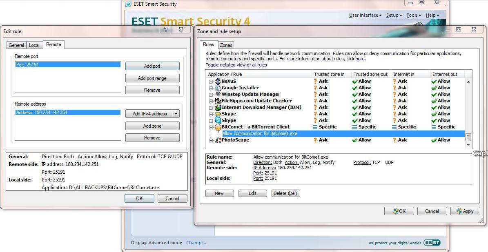Click the Edit button under the rule details
This screenshot has height=252, width=488.
(253, 193)
